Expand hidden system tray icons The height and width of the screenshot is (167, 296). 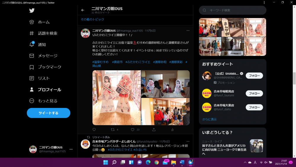(245, 162)
